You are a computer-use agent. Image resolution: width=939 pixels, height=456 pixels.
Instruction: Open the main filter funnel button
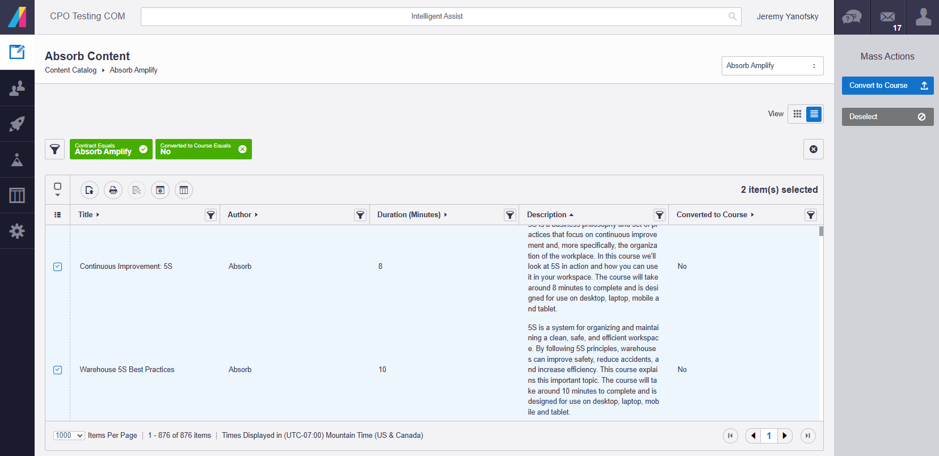click(55, 149)
